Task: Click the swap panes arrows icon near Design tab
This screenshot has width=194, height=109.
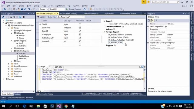Action: point(50,67)
